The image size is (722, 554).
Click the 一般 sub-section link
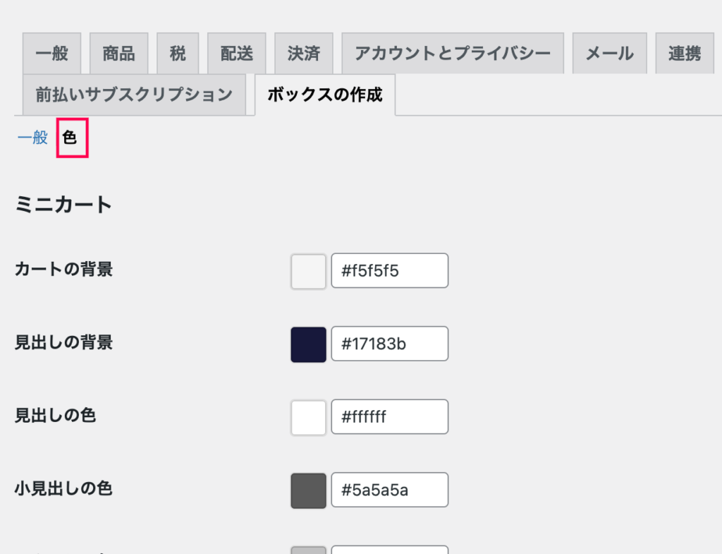(32, 138)
